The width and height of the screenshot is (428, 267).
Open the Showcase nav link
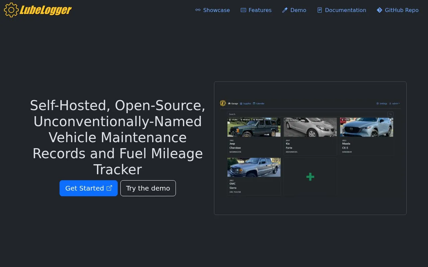[212, 10]
